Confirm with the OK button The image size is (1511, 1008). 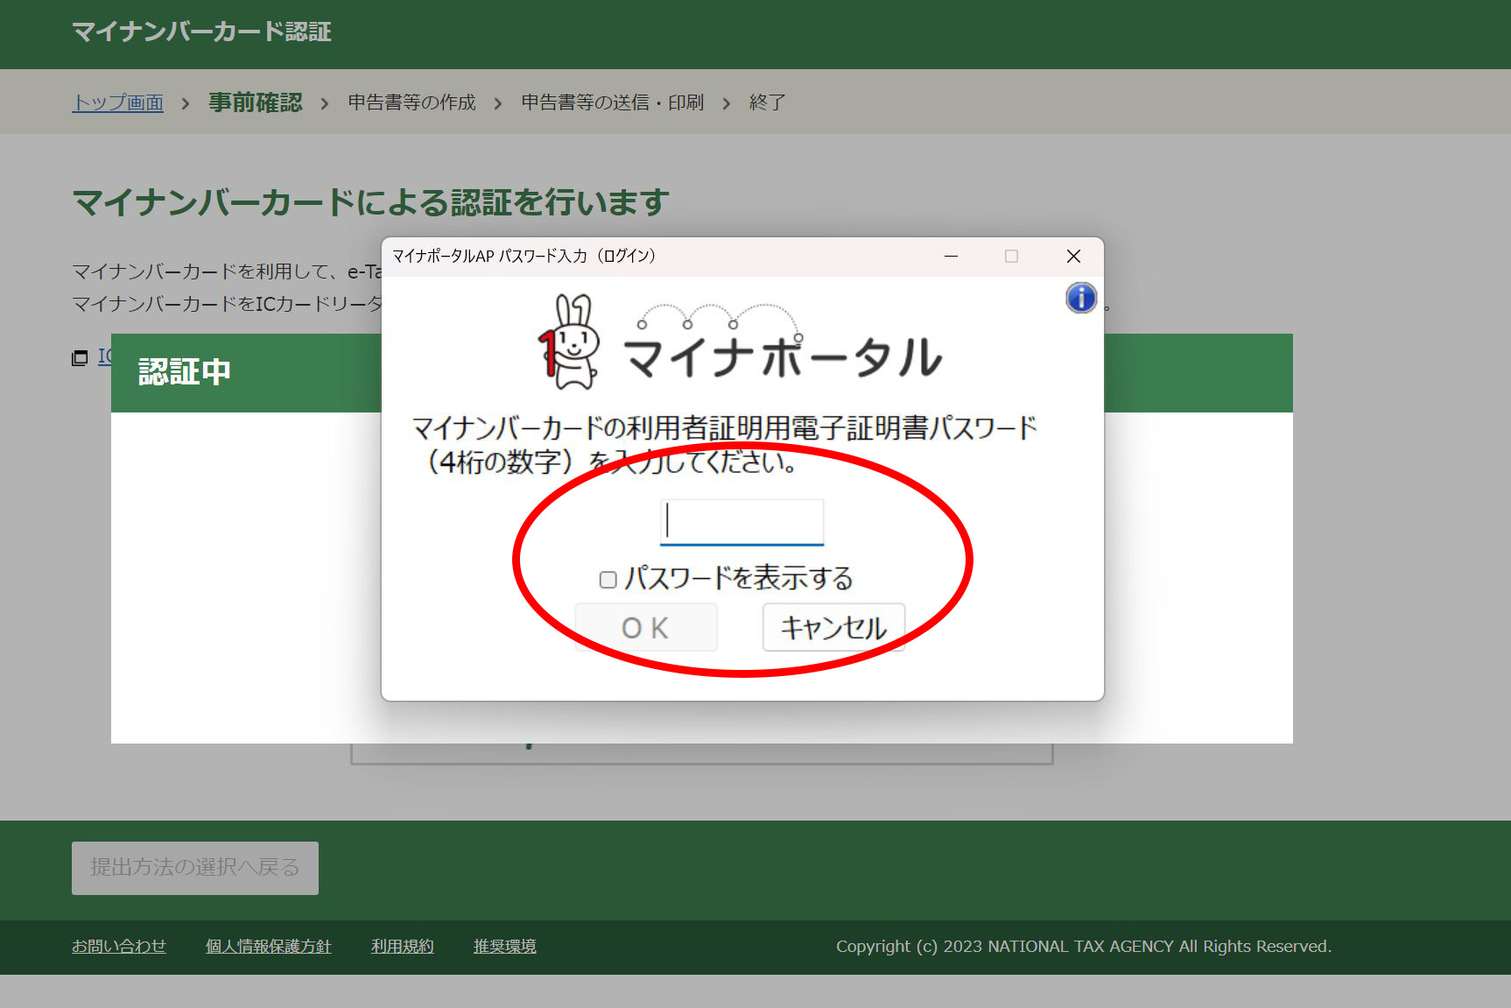(646, 627)
